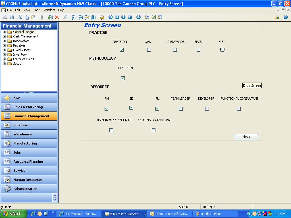291x218 pixels.
Task: Click the Show All grid icon
Action: click(x=93, y=17)
